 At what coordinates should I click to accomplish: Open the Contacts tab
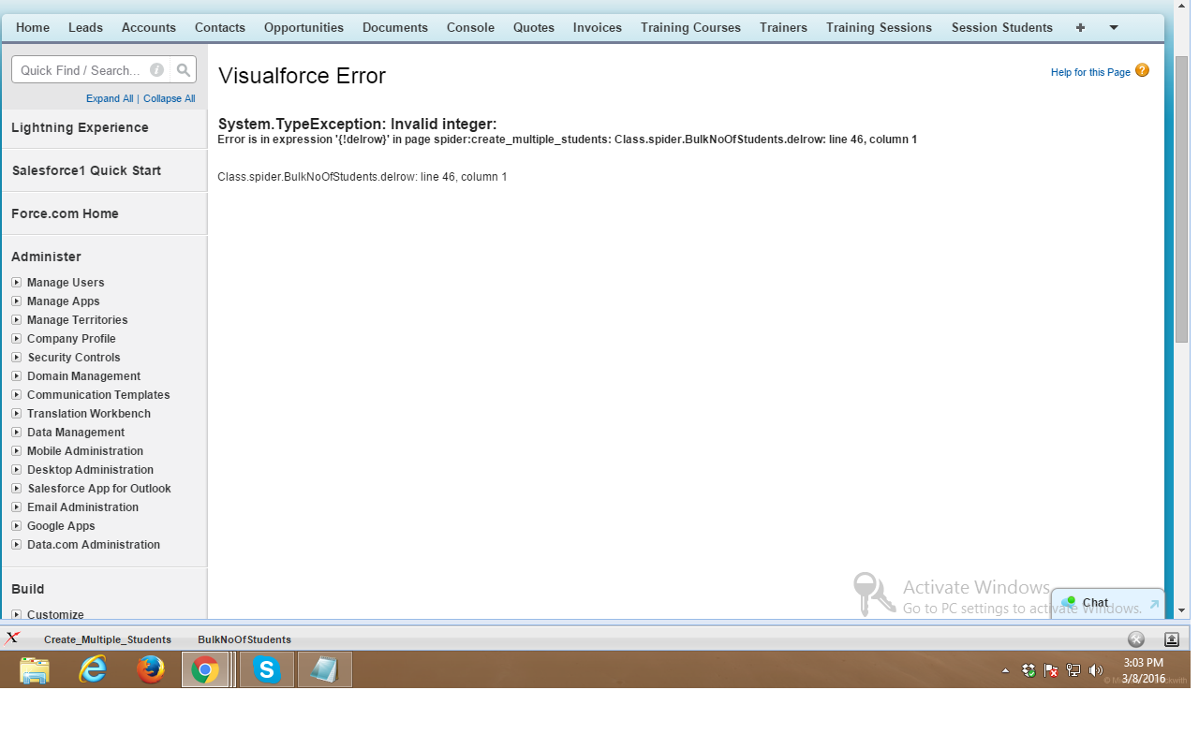[220, 28]
